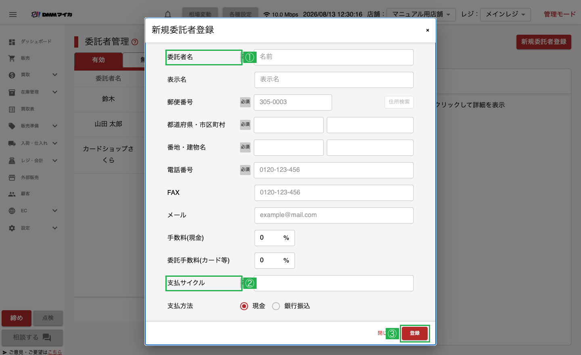Open the Dashboard sidebar icon
The height and width of the screenshot is (355, 581).
[12, 42]
